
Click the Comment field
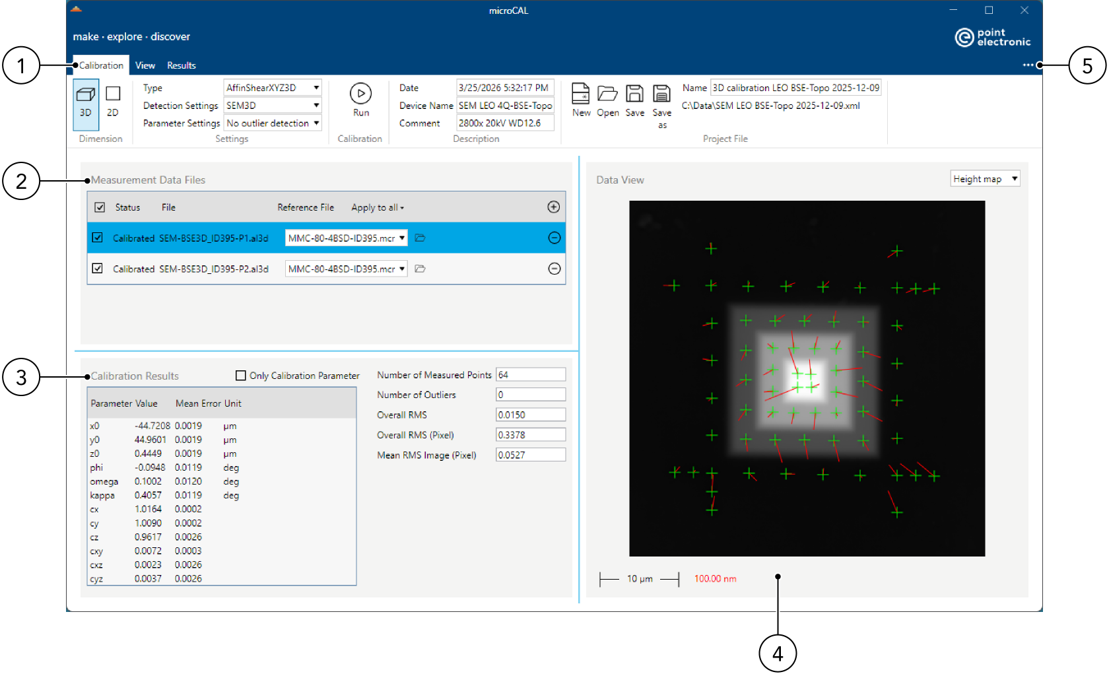coord(505,123)
